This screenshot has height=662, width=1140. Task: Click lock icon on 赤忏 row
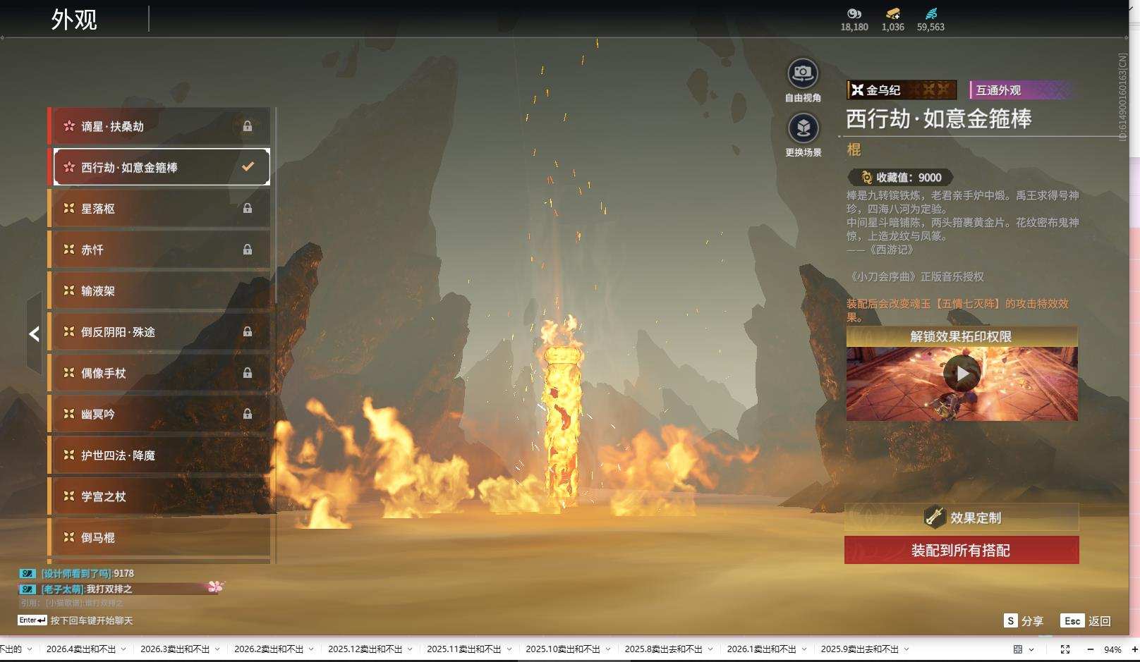point(248,249)
